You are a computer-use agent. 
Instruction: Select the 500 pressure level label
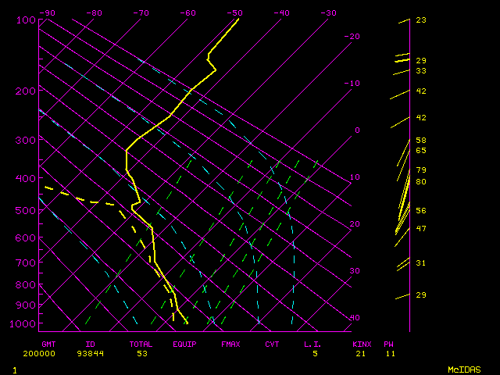(x=26, y=211)
